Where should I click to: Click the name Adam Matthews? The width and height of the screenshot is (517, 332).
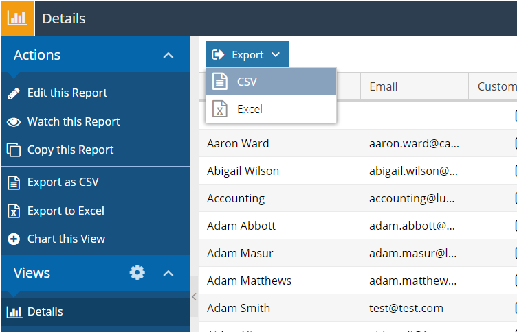pos(249,281)
